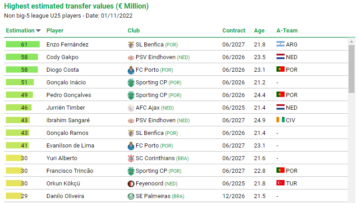Click the Turkey flag next to TUR
The image size is (359, 203).
tap(281, 183)
